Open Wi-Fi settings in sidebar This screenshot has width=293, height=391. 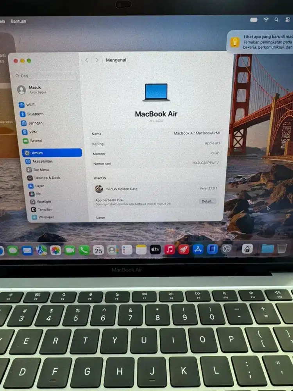[x=27, y=105]
